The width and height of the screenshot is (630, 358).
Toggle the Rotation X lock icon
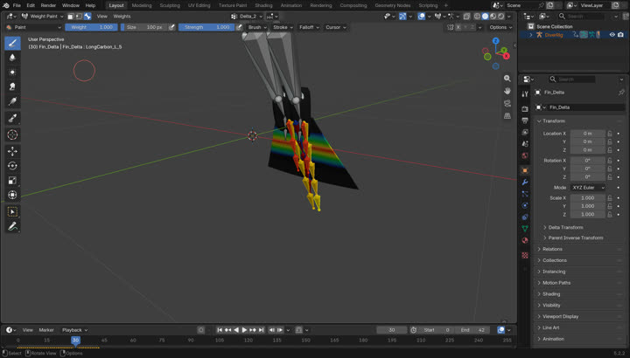(x=610, y=161)
